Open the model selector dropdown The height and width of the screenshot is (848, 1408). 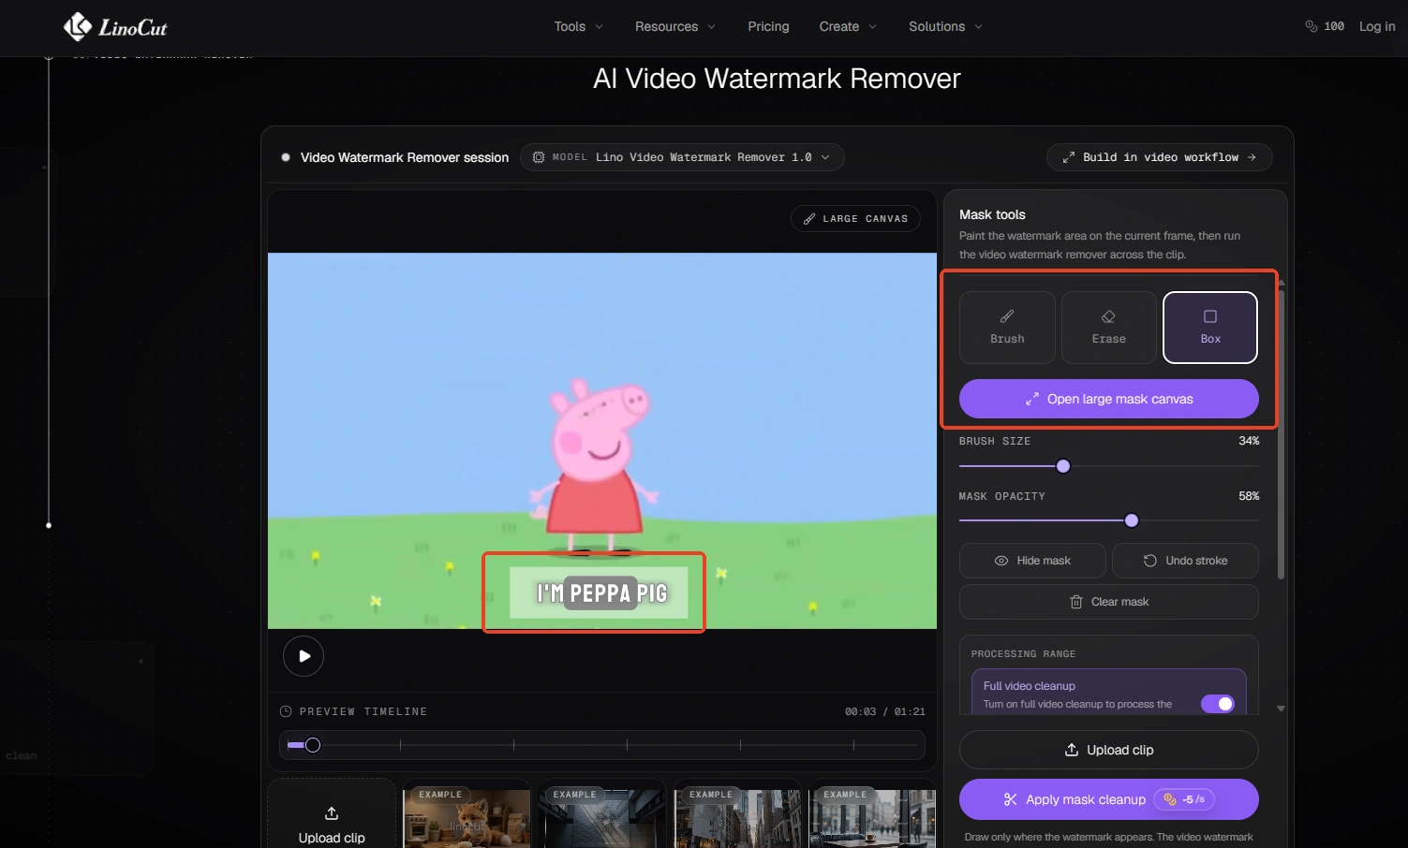(x=682, y=157)
